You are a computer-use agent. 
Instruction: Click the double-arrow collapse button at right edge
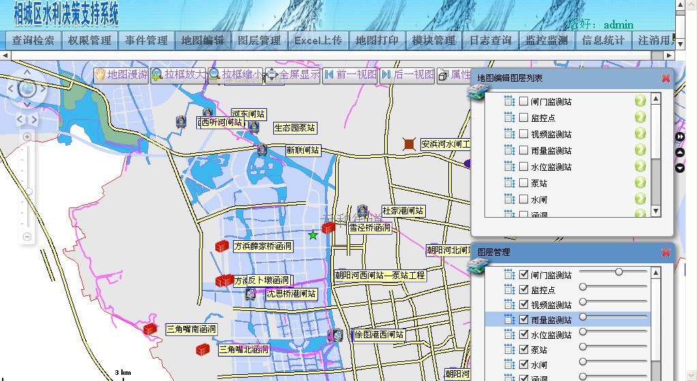click(679, 137)
